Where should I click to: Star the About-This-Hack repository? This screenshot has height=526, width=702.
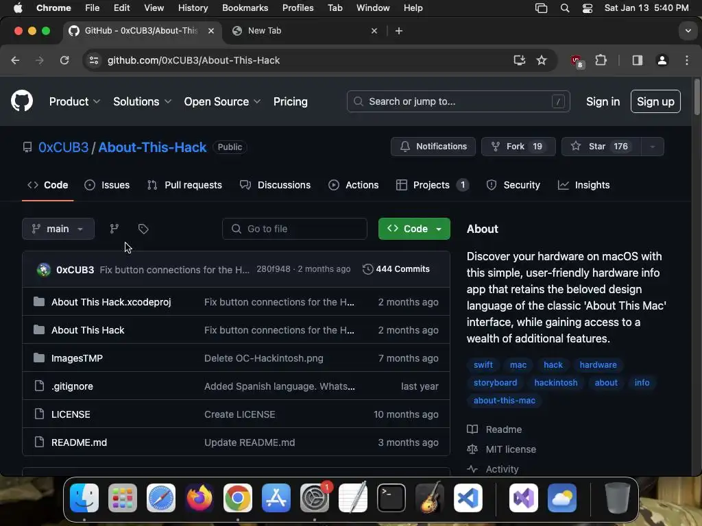[601, 147]
